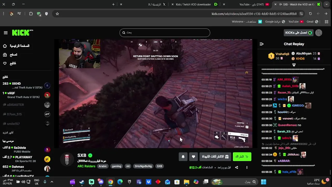Image resolution: width=332 pixels, height=187 pixels.
Task: Expand the system tray hidden icons
Action: coord(52,182)
